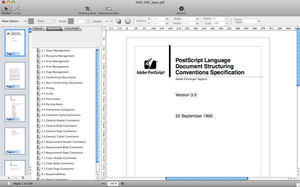Screen dimensions: 300x187
Task: Click the stroke width stepper arrows
Action: pos(88,21)
